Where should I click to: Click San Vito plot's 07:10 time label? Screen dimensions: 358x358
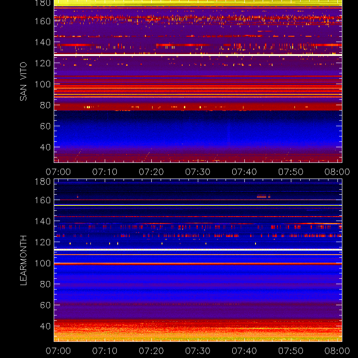tap(105, 172)
